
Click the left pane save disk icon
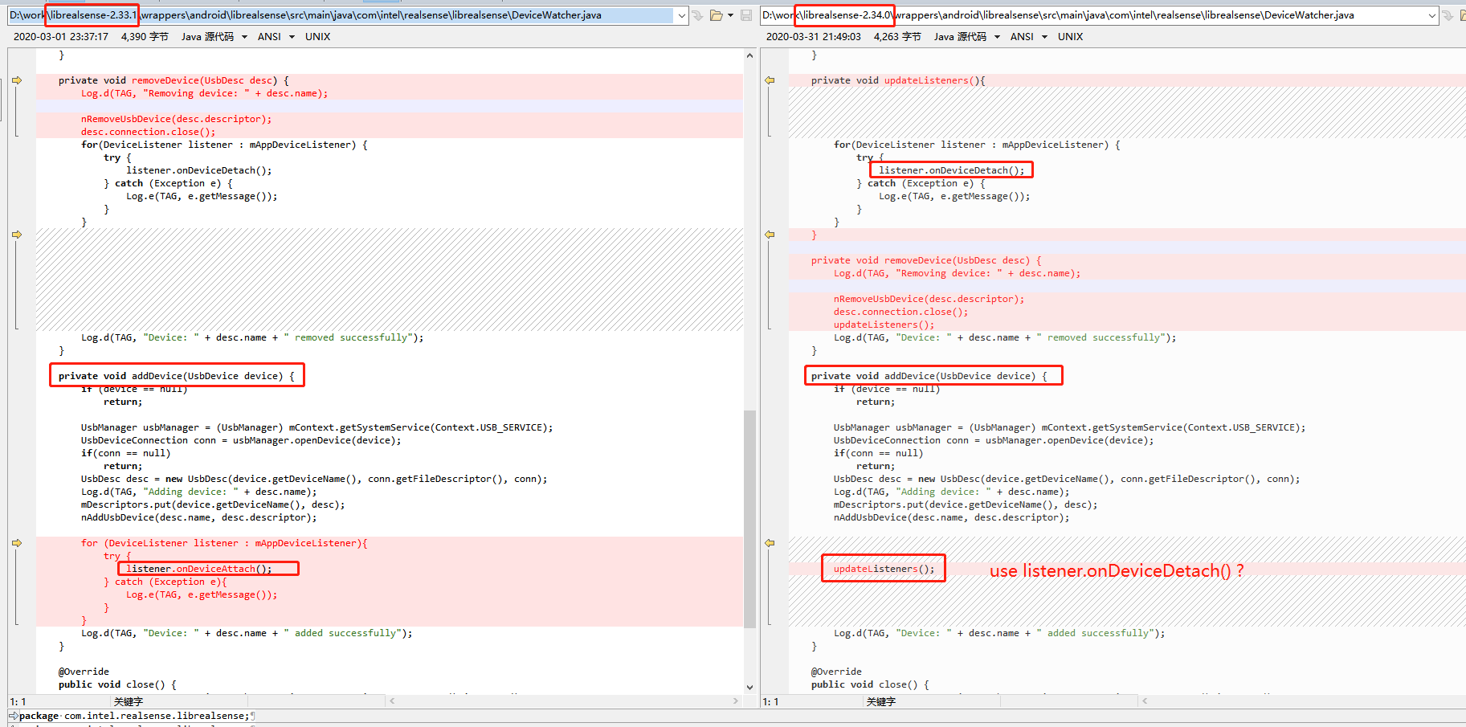[x=746, y=15]
